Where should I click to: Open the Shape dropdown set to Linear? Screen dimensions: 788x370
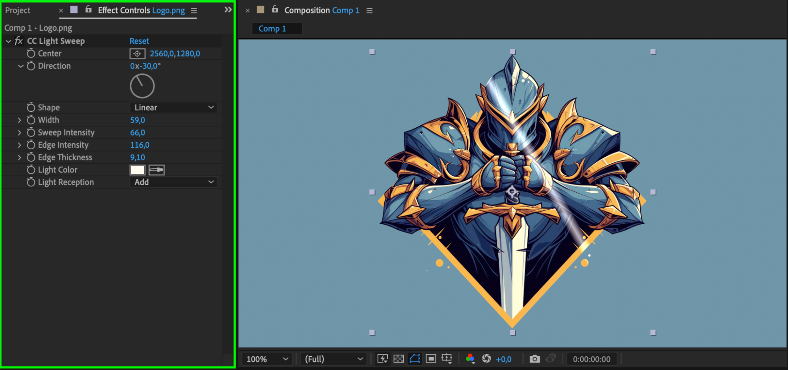(173, 108)
